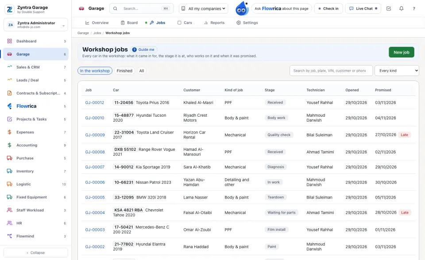The width and height of the screenshot is (425, 260).
Task: Click the Flowrica mascot droplet icon
Action: [242, 8]
